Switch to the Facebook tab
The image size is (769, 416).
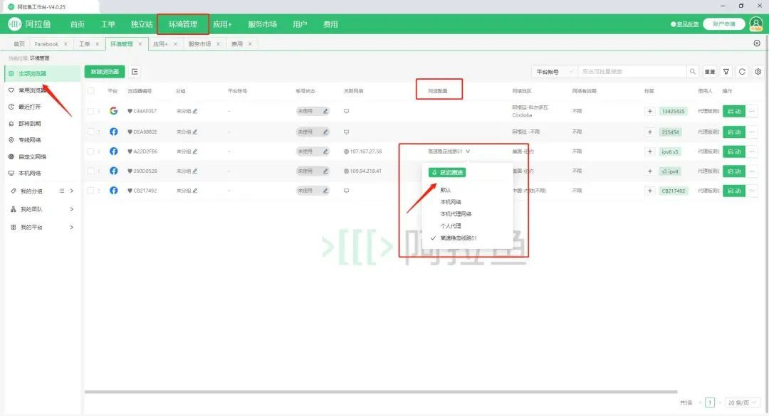[46, 44]
